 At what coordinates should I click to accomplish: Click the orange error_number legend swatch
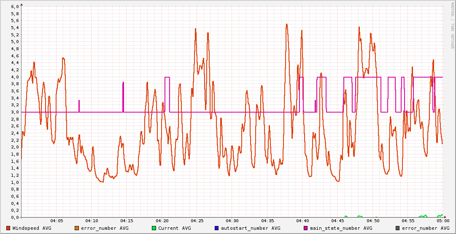tap(76, 228)
